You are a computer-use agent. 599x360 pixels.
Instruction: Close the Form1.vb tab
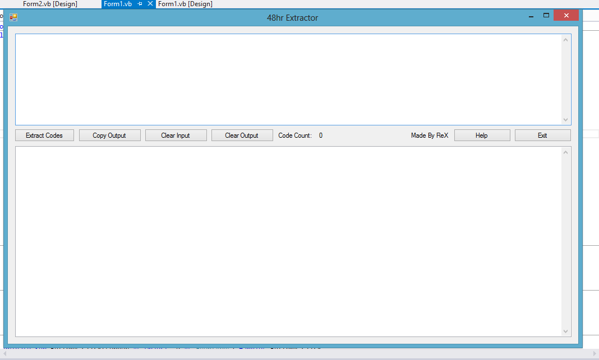(150, 4)
